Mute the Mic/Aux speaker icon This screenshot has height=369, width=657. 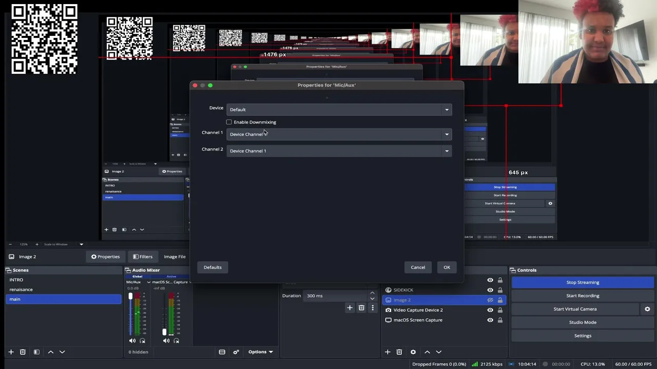coord(132,341)
